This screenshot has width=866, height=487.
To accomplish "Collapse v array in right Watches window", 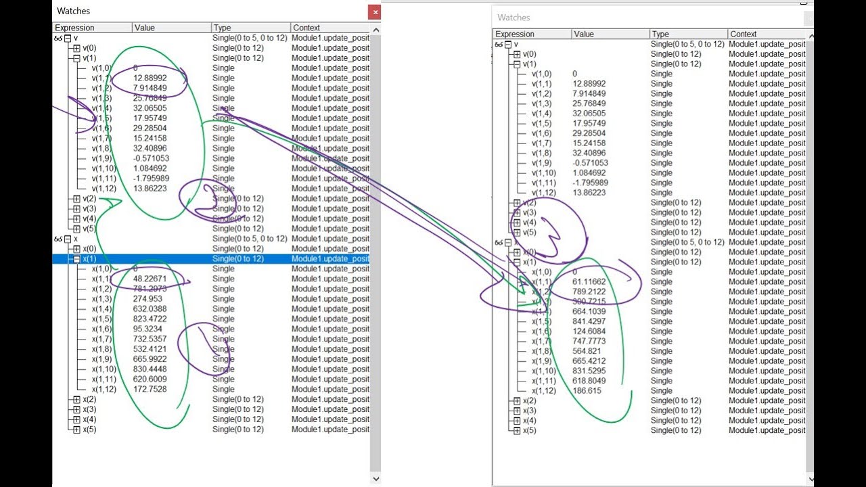I will (x=507, y=45).
